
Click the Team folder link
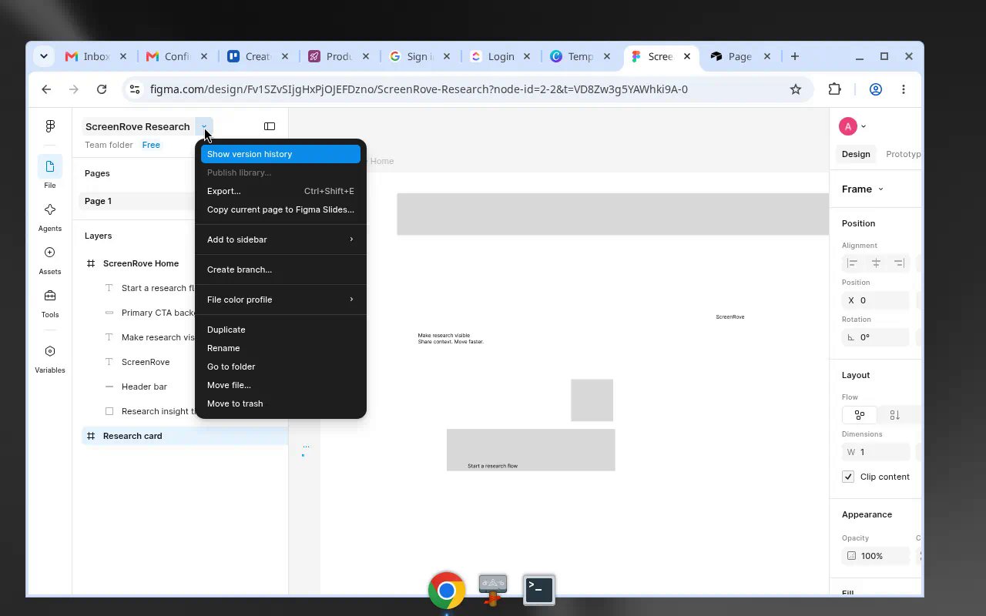(x=109, y=145)
